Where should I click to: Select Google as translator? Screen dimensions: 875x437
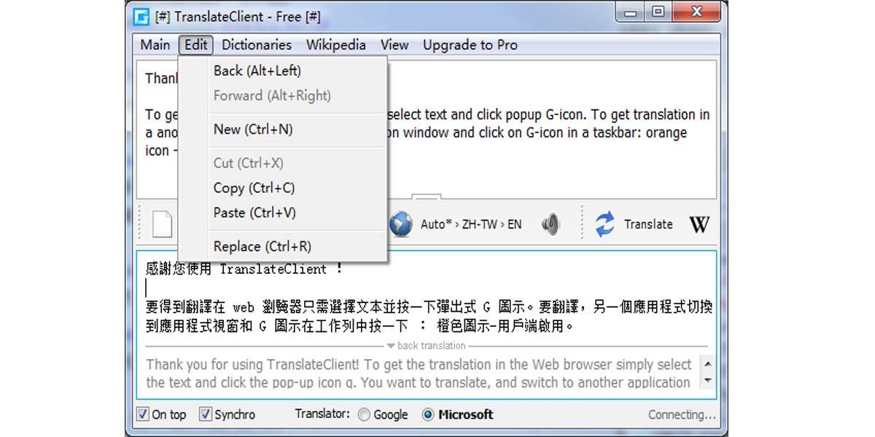point(364,414)
